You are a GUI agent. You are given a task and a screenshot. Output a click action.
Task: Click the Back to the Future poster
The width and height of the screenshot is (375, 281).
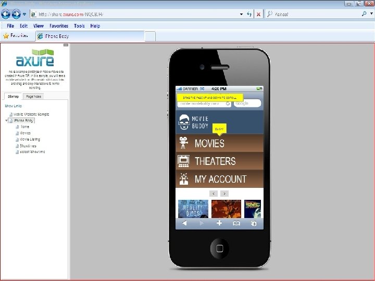(253, 209)
